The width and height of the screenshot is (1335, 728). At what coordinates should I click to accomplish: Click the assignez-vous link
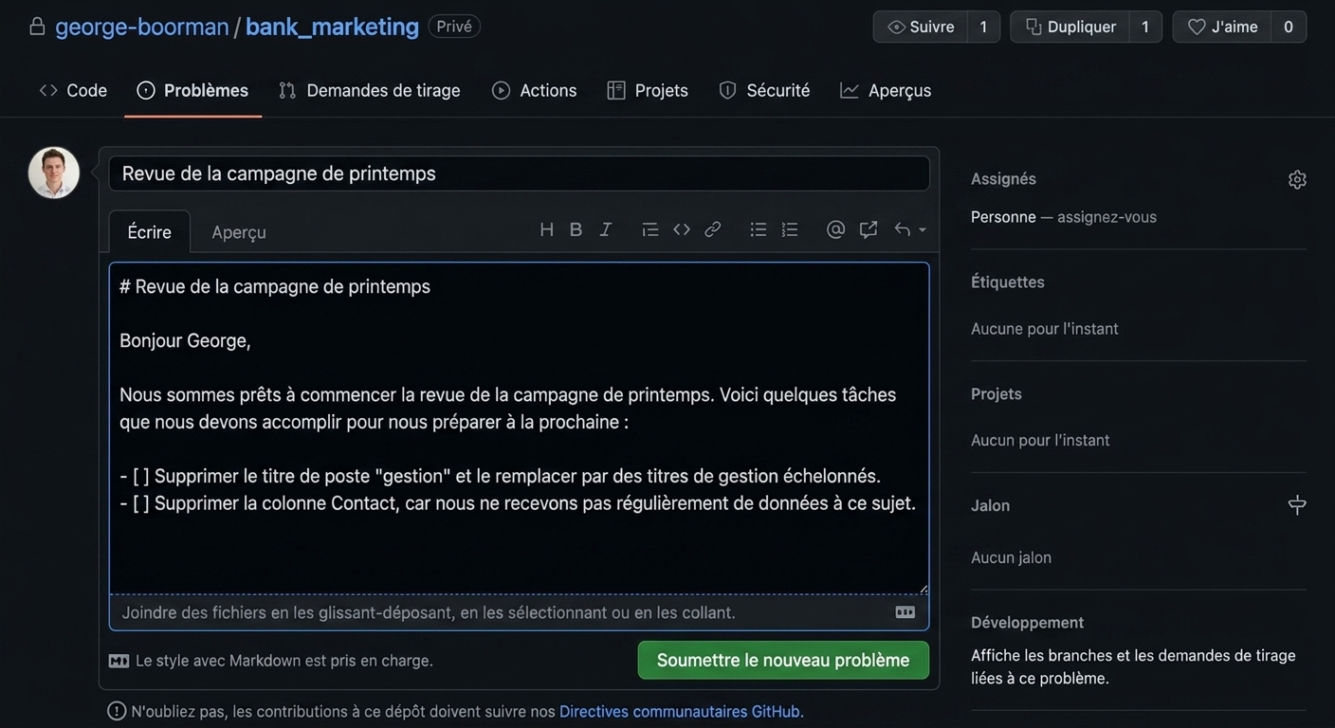(x=1107, y=217)
